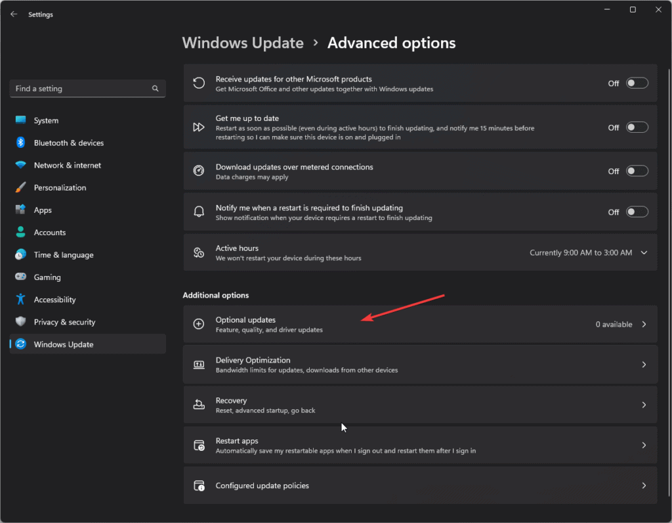This screenshot has height=523, width=672.
Task: Click 'We won't restart your device' description
Action: point(289,258)
